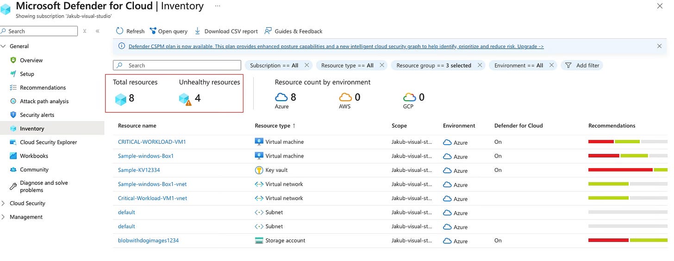Select Inventory in the sidebar
Image resolution: width=674 pixels, height=261 pixels.
click(x=52, y=128)
